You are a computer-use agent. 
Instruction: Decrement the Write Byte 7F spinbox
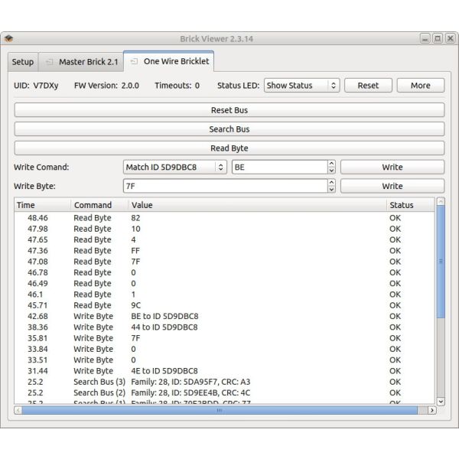331,190
